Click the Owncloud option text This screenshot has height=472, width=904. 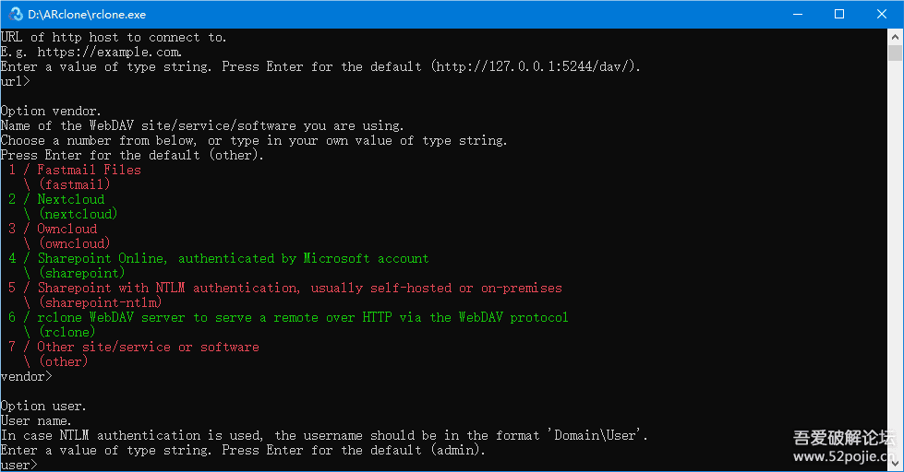(66, 229)
